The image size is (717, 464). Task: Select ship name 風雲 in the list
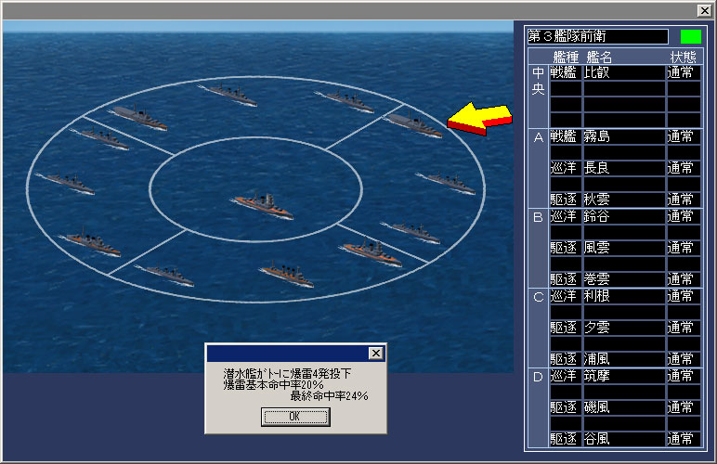click(624, 248)
